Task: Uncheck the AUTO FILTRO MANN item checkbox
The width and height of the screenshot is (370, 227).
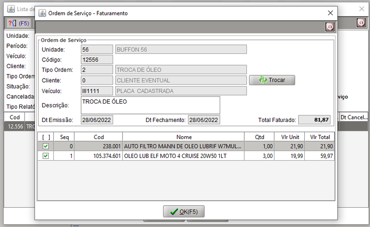Action: 45,147
